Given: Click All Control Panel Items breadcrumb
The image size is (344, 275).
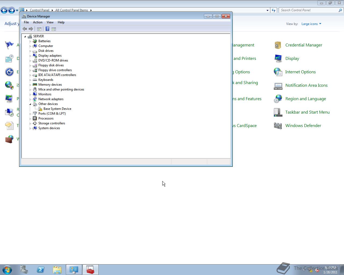Looking at the screenshot, I should pos(71,10).
